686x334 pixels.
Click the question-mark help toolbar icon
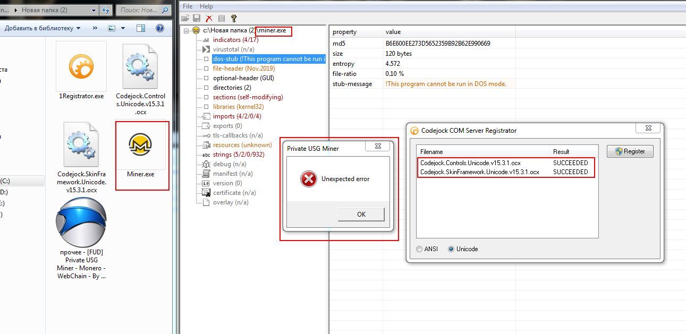click(x=233, y=18)
